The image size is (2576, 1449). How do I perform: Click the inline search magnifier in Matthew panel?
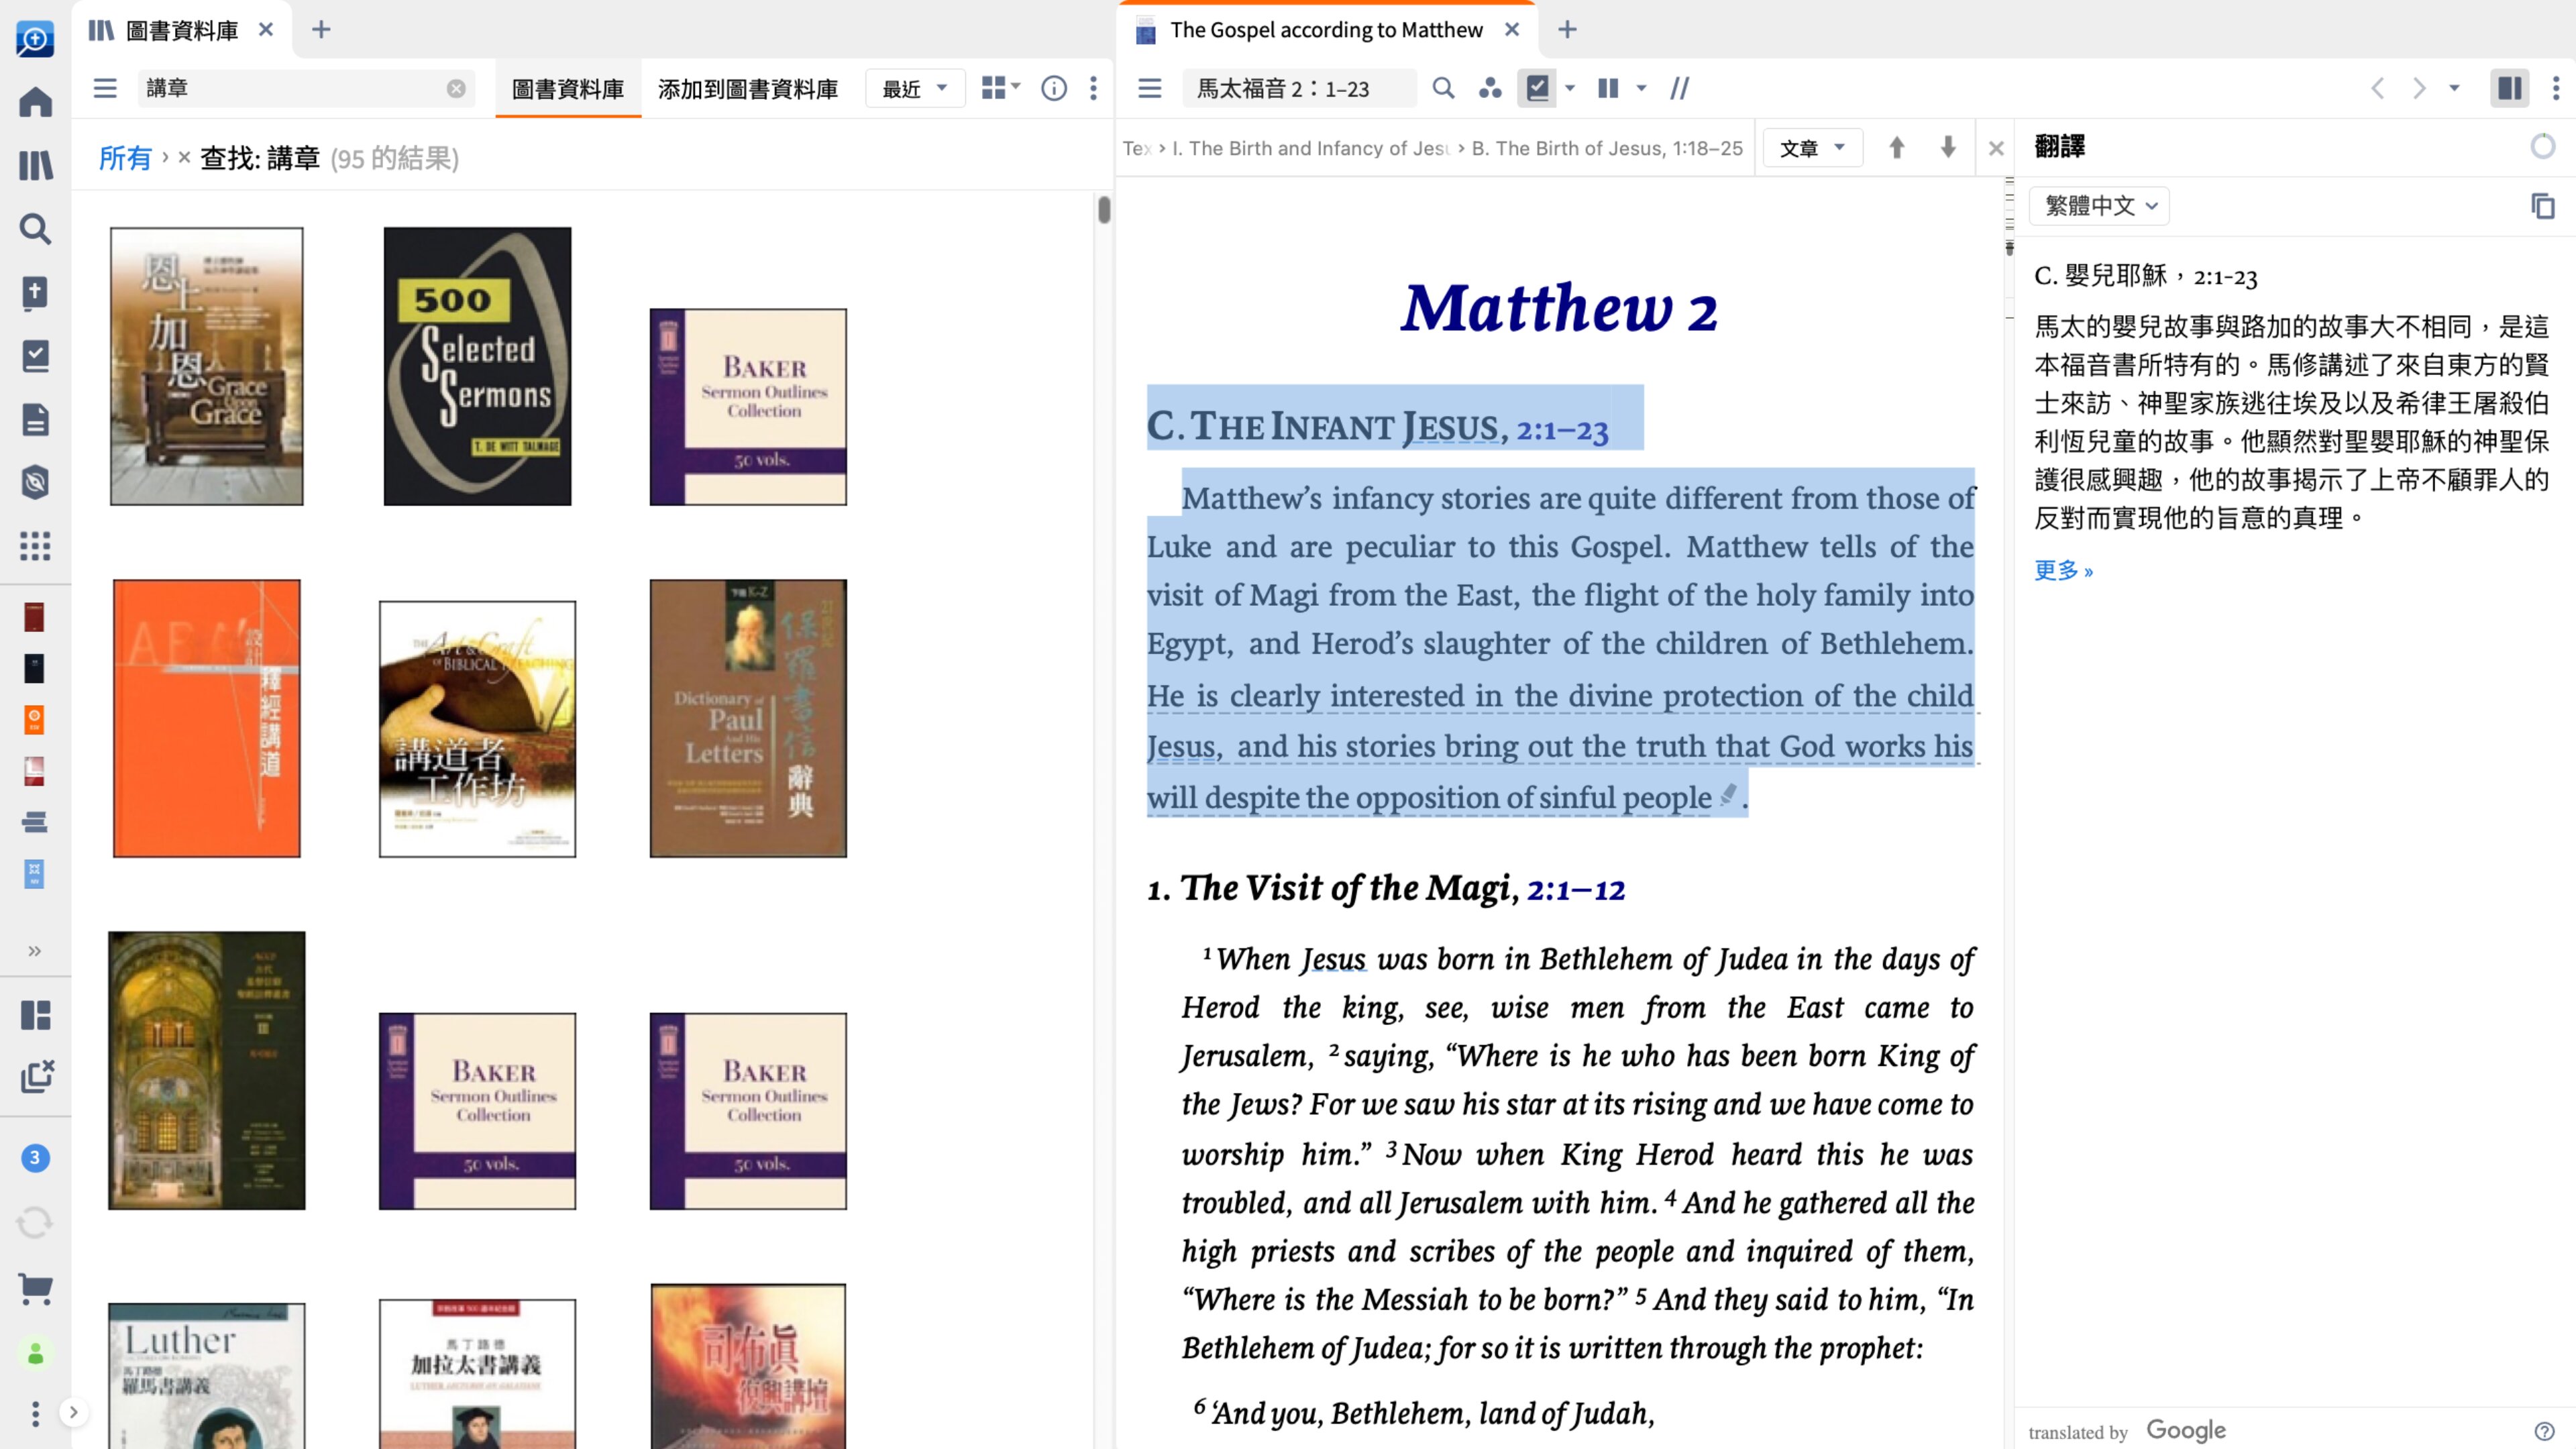click(1443, 88)
